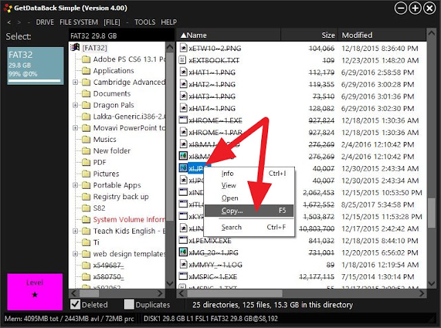The image size is (441, 328).
Task: Select the Registry back up folder
Action: coord(121,196)
